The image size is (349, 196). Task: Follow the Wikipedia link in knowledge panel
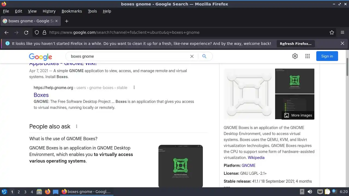pyautogui.click(x=256, y=158)
